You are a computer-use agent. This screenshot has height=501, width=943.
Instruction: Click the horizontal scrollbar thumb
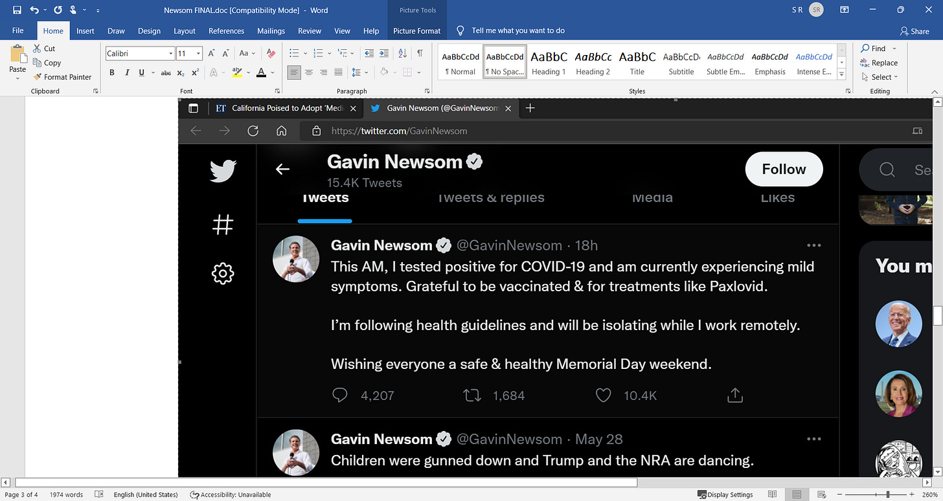click(326, 482)
